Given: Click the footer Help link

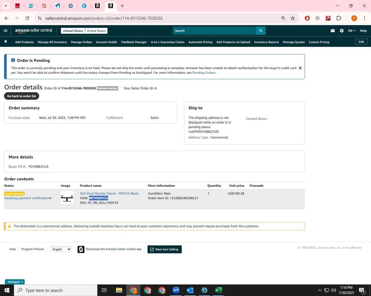Looking at the screenshot, I should tap(12, 249).
